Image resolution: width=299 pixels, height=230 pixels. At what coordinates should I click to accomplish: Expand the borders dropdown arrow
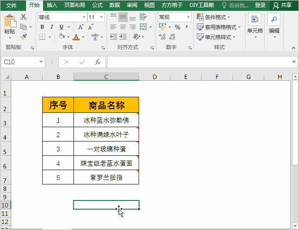[x=50, y=37]
